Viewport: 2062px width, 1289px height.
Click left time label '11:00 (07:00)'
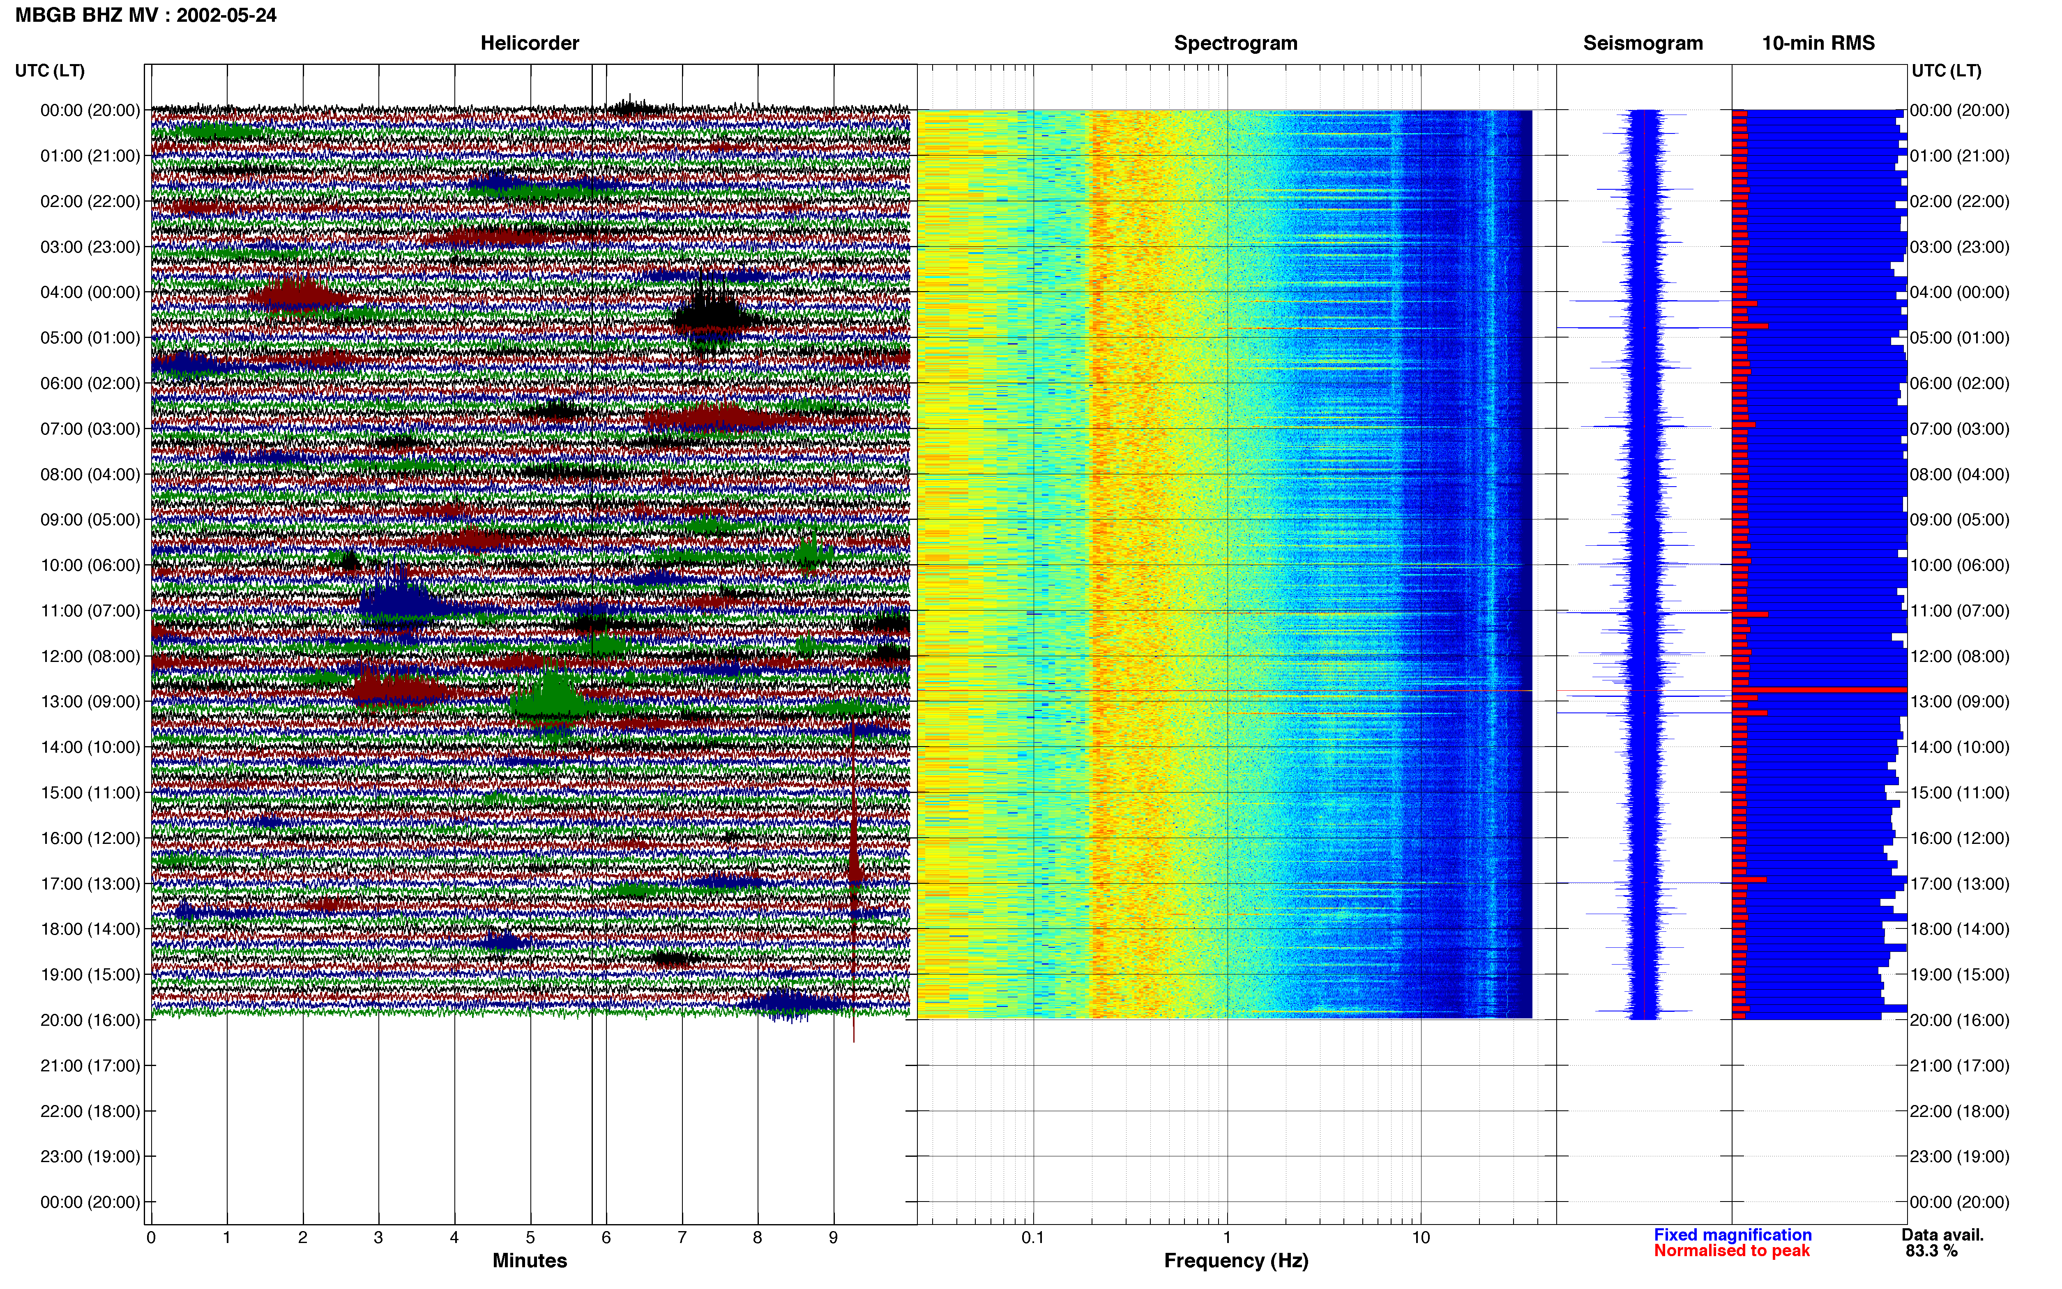(x=90, y=610)
